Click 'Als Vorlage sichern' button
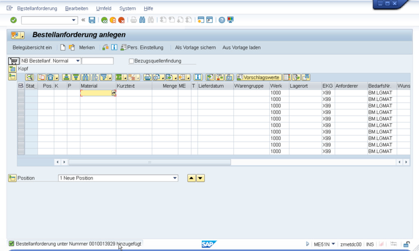The image size is (419, 251). click(x=195, y=48)
